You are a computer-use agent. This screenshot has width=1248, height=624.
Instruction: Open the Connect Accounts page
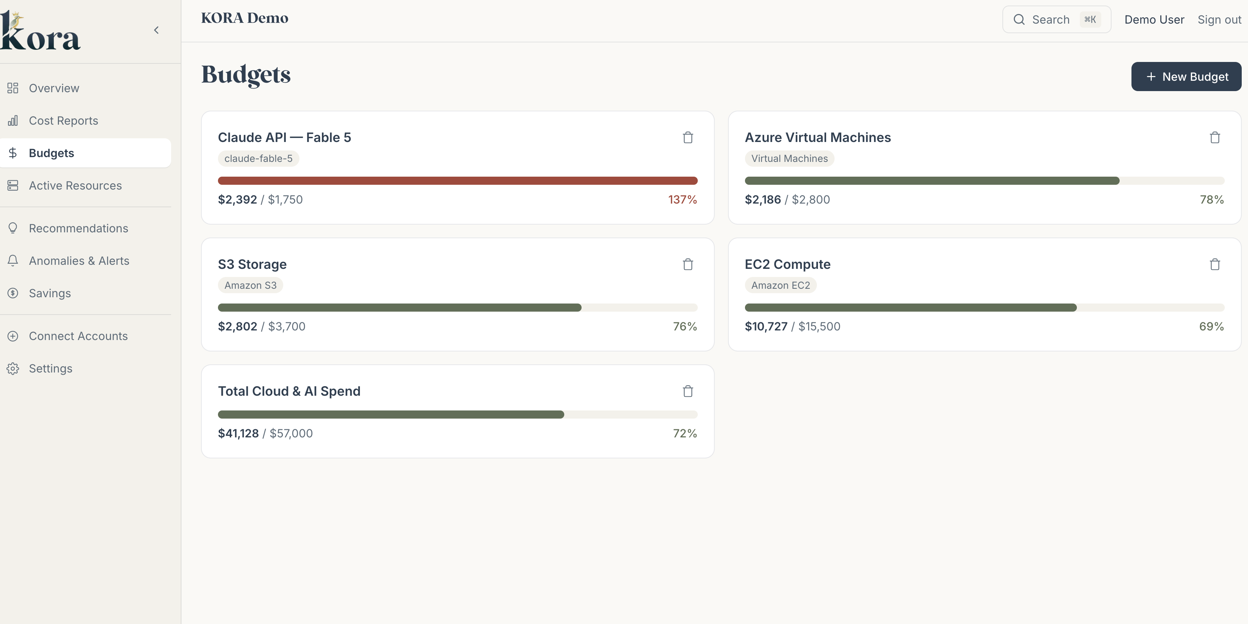(85, 336)
